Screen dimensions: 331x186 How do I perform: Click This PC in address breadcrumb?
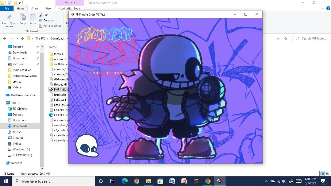[x=40, y=38]
